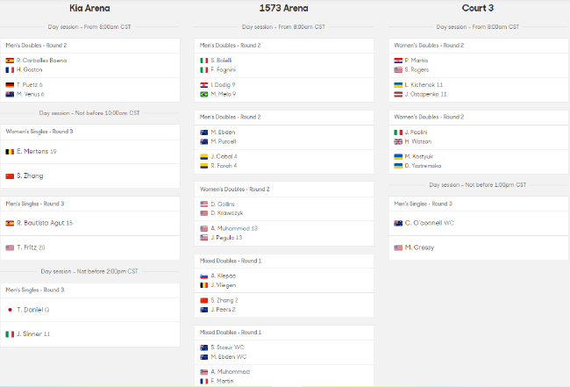570x387 pixels.
Task: Click the Mertens Women's Singles Round 3 header
Action: (x=39, y=132)
